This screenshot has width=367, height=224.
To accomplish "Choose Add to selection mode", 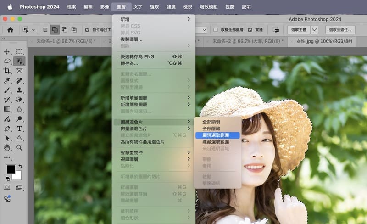I will (55, 30).
